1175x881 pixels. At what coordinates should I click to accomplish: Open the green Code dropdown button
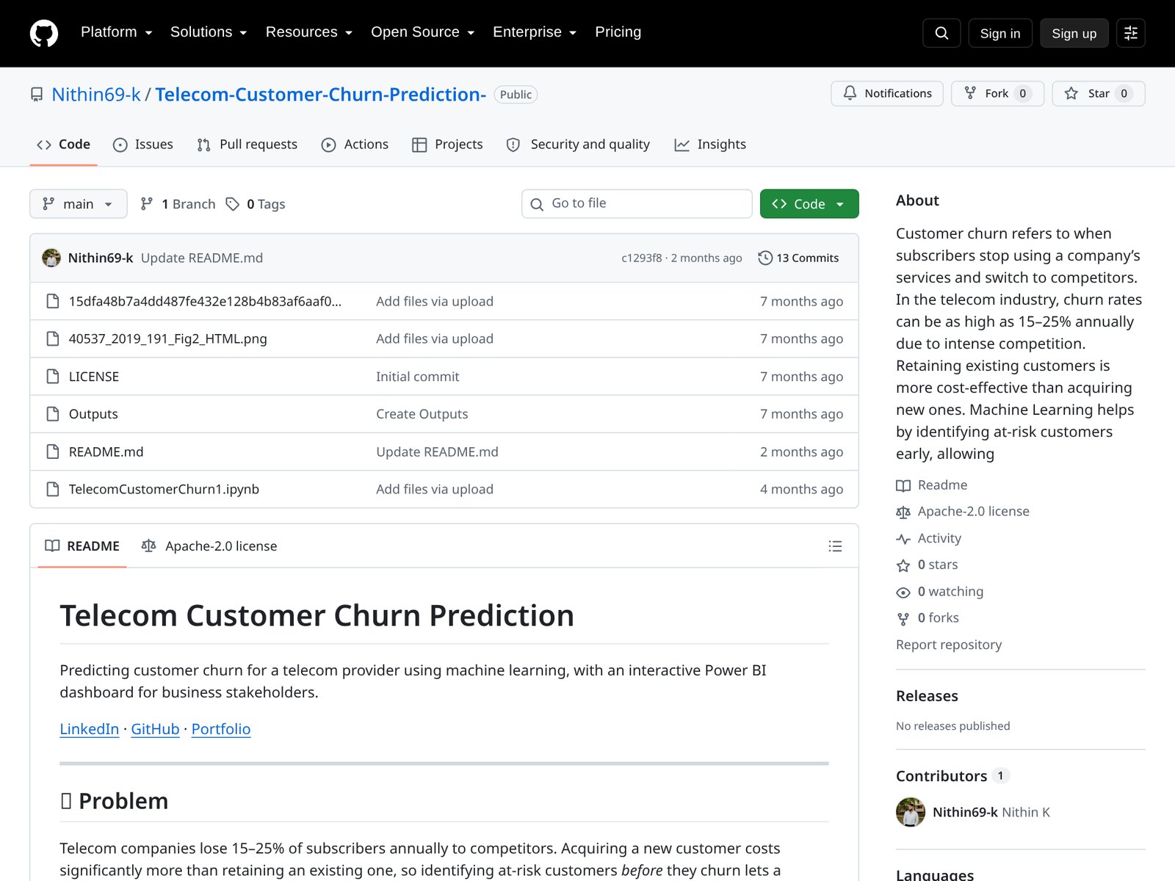click(x=809, y=204)
